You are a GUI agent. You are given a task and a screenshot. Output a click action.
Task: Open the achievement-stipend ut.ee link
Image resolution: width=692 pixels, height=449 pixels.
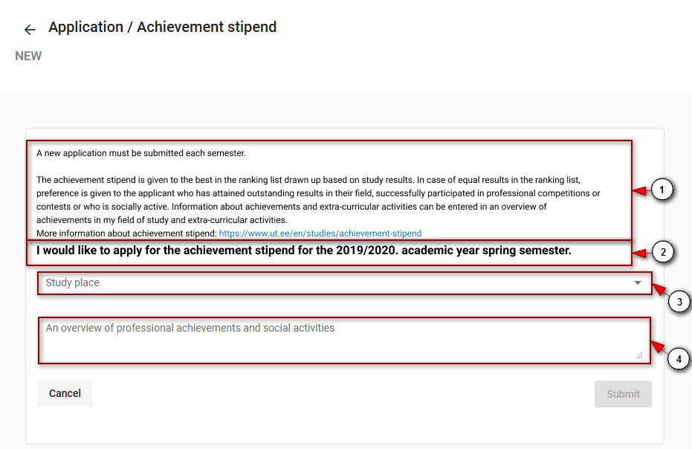click(x=320, y=233)
